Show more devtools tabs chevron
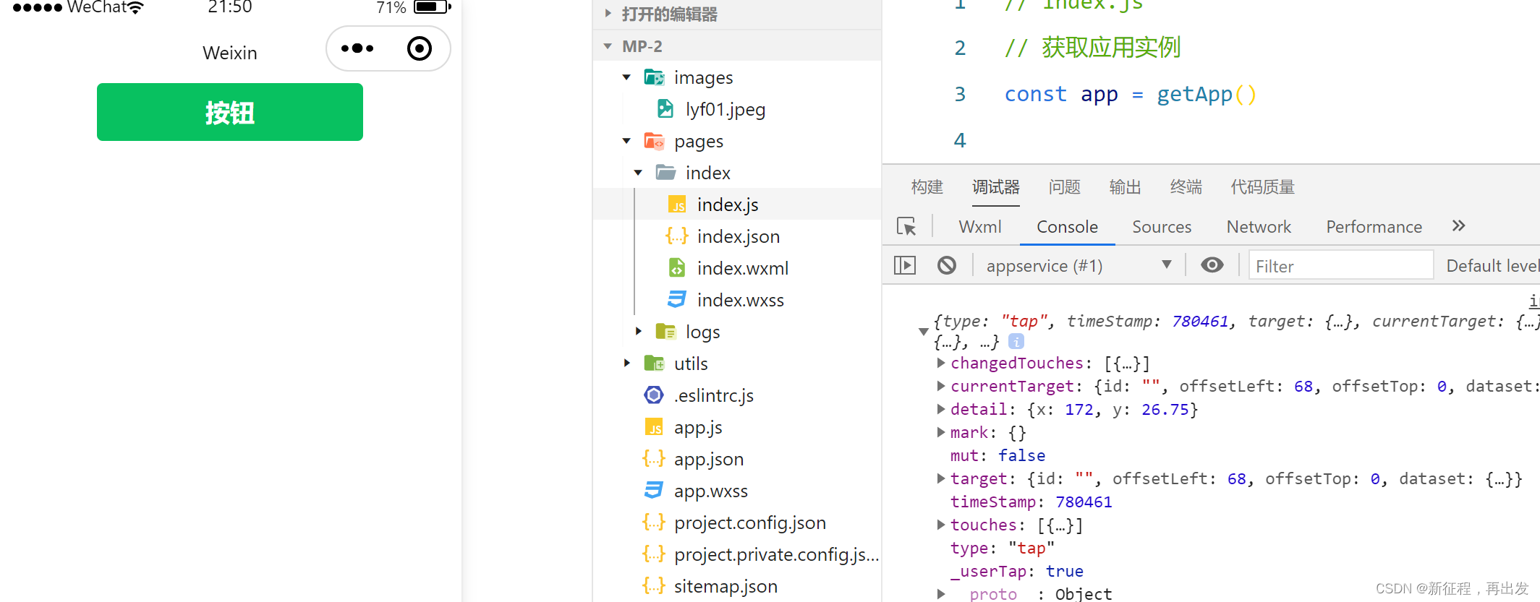Viewport: 1540px width, 602px height. pyautogui.click(x=1458, y=225)
